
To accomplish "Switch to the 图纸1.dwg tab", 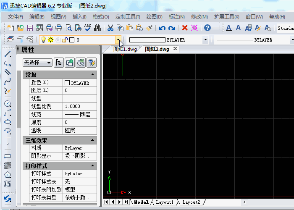I will point(125,49).
